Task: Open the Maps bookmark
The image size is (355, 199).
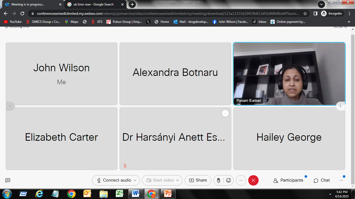Action: pos(71,22)
